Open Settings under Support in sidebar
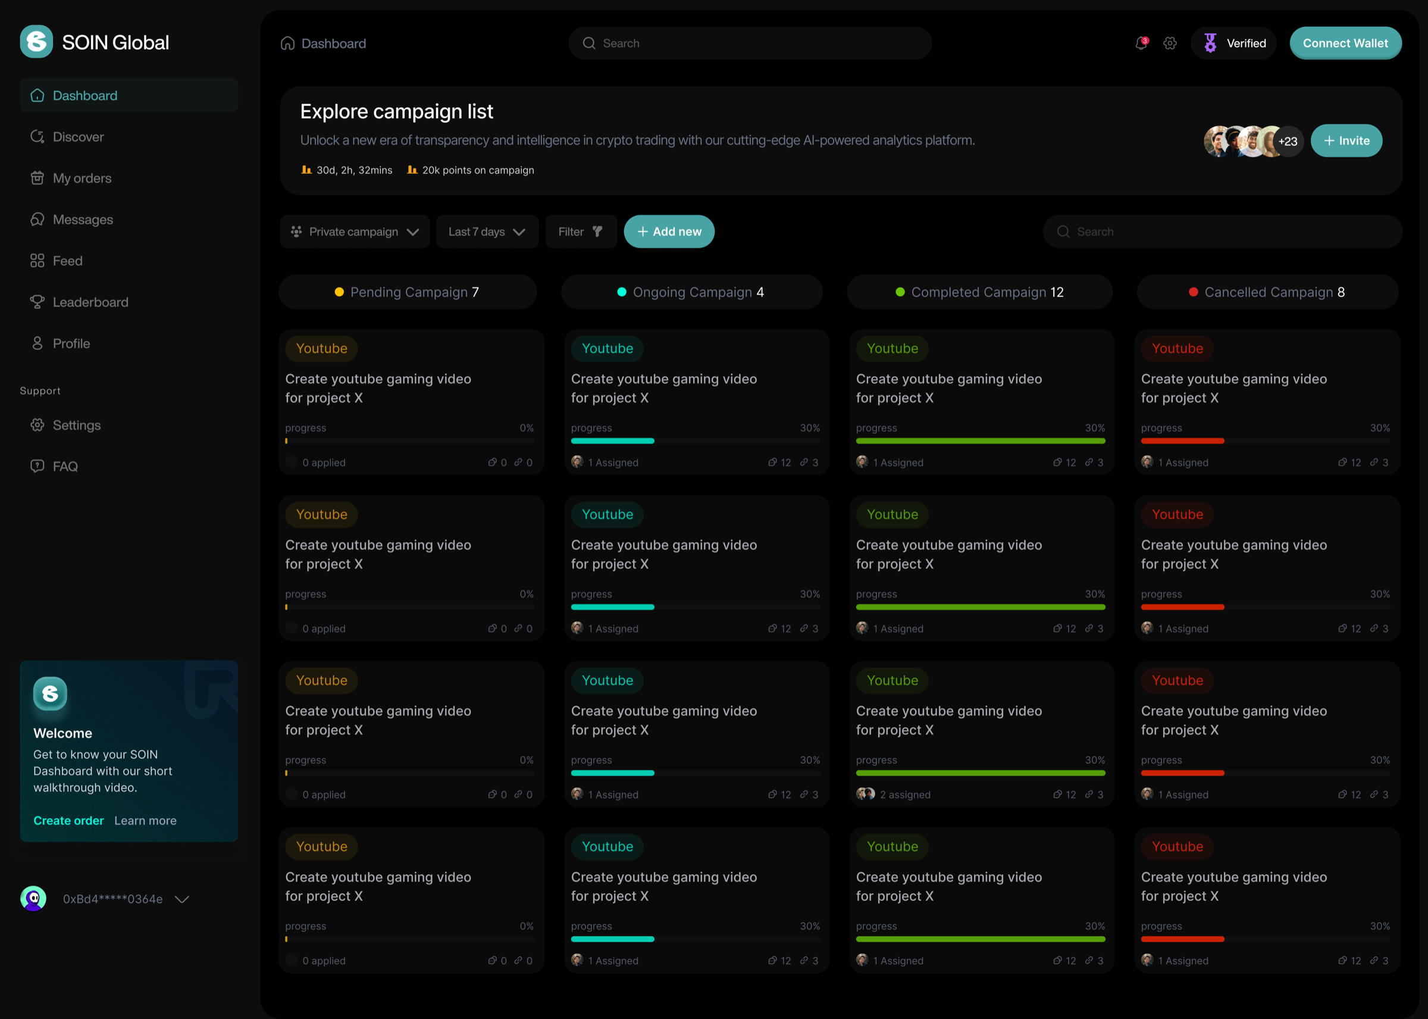 pos(129,426)
